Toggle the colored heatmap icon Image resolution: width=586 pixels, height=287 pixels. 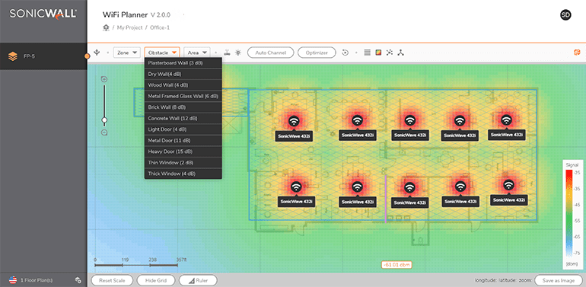(378, 53)
